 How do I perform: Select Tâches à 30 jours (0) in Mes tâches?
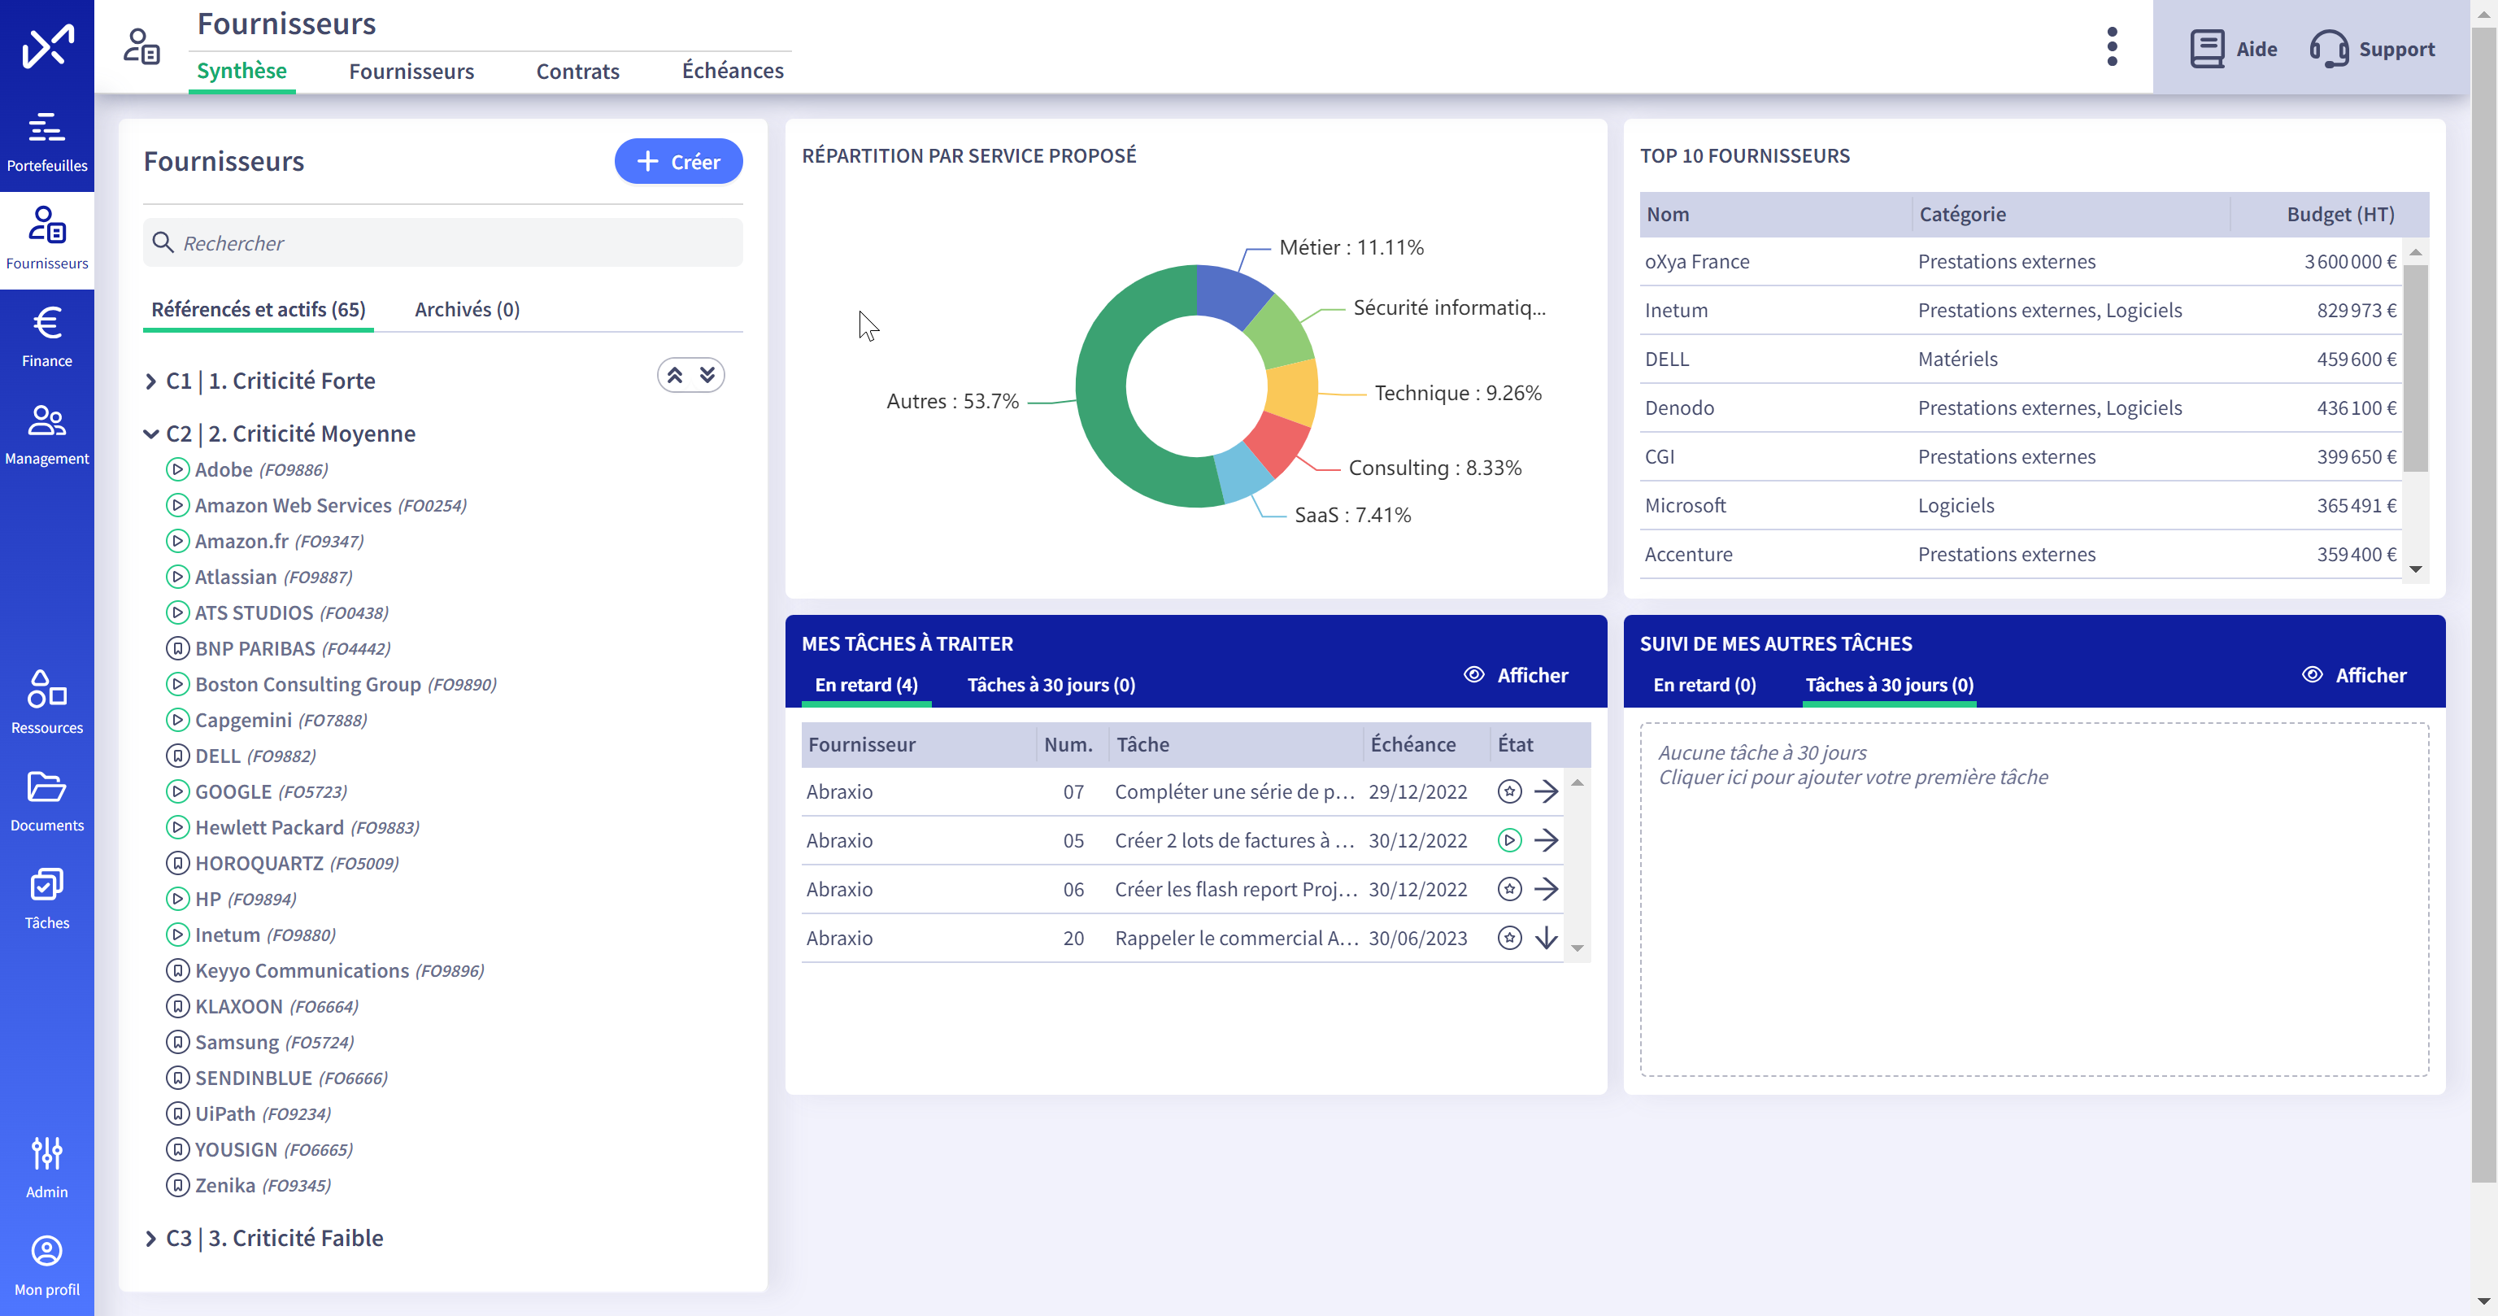click(1051, 685)
